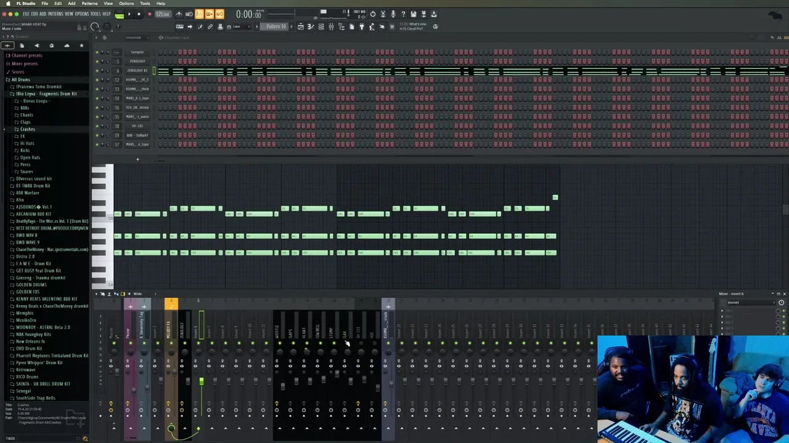Click the save project floppy icon
789x443 pixels.
pos(413,14)
